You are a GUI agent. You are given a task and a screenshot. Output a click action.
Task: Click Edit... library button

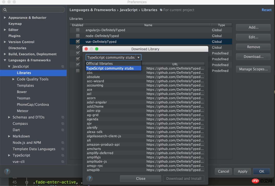coord(253,37)
